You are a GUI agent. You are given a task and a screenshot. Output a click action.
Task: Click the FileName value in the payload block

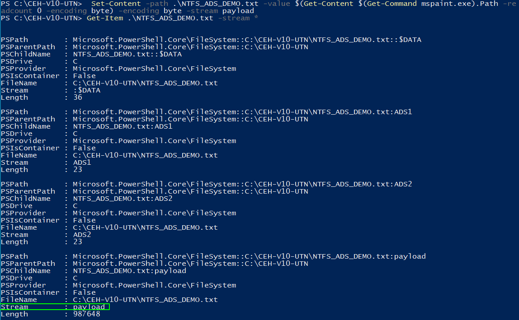pyautogui.click(x=145, y=300)
